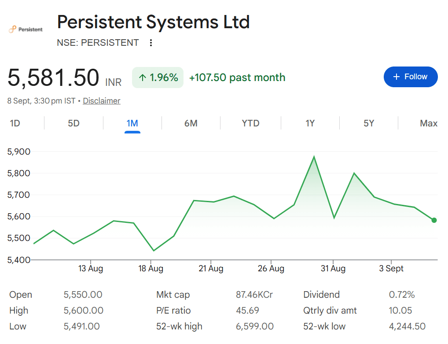Click the Mkt cap label
Viewport: 448px width, 344px height.
tap(173, 295)
